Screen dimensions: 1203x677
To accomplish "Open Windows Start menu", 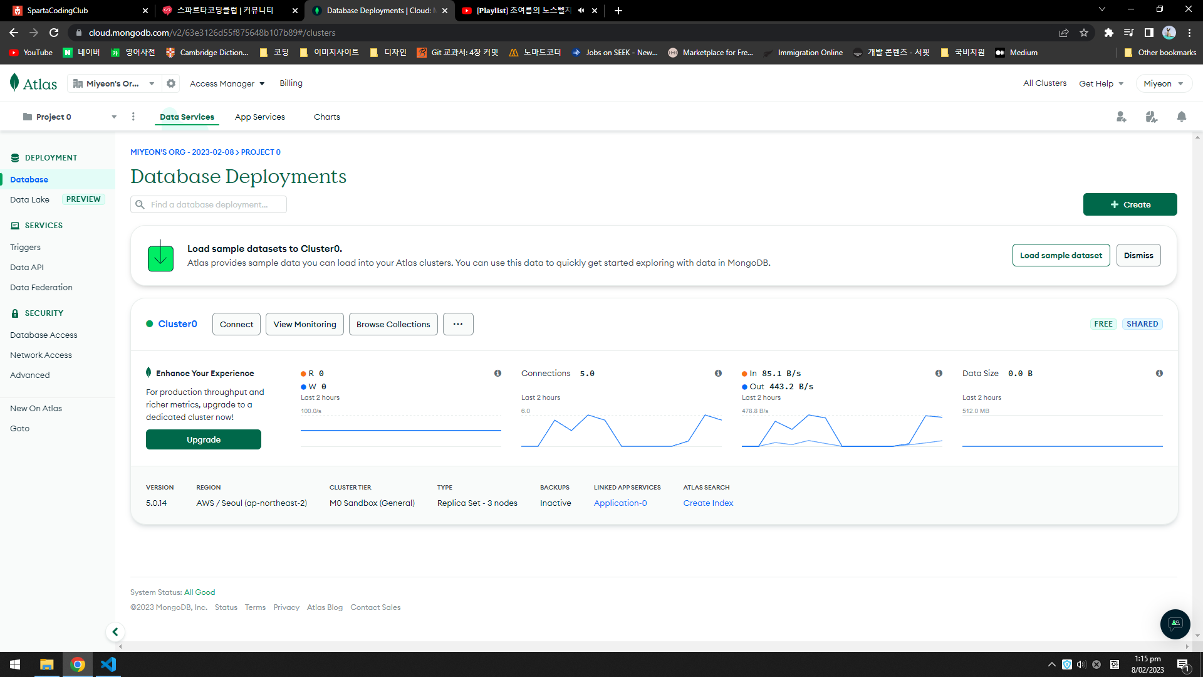I will tap(15, 664).
